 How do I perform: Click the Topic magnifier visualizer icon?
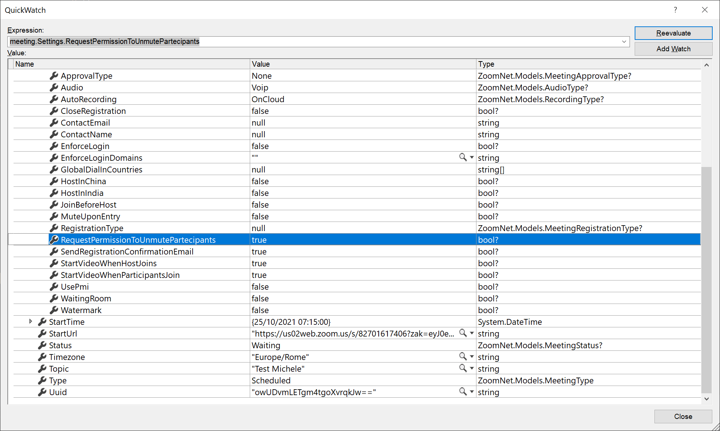462,368
